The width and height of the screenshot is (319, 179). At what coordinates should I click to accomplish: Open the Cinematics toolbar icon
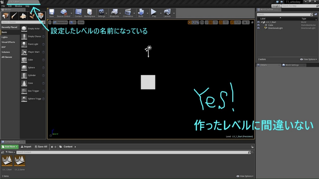(x=128, y=13)
